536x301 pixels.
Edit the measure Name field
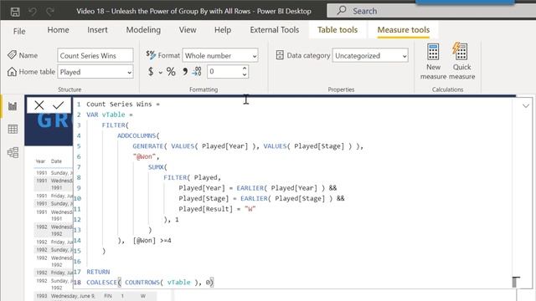tap(95, 55)
